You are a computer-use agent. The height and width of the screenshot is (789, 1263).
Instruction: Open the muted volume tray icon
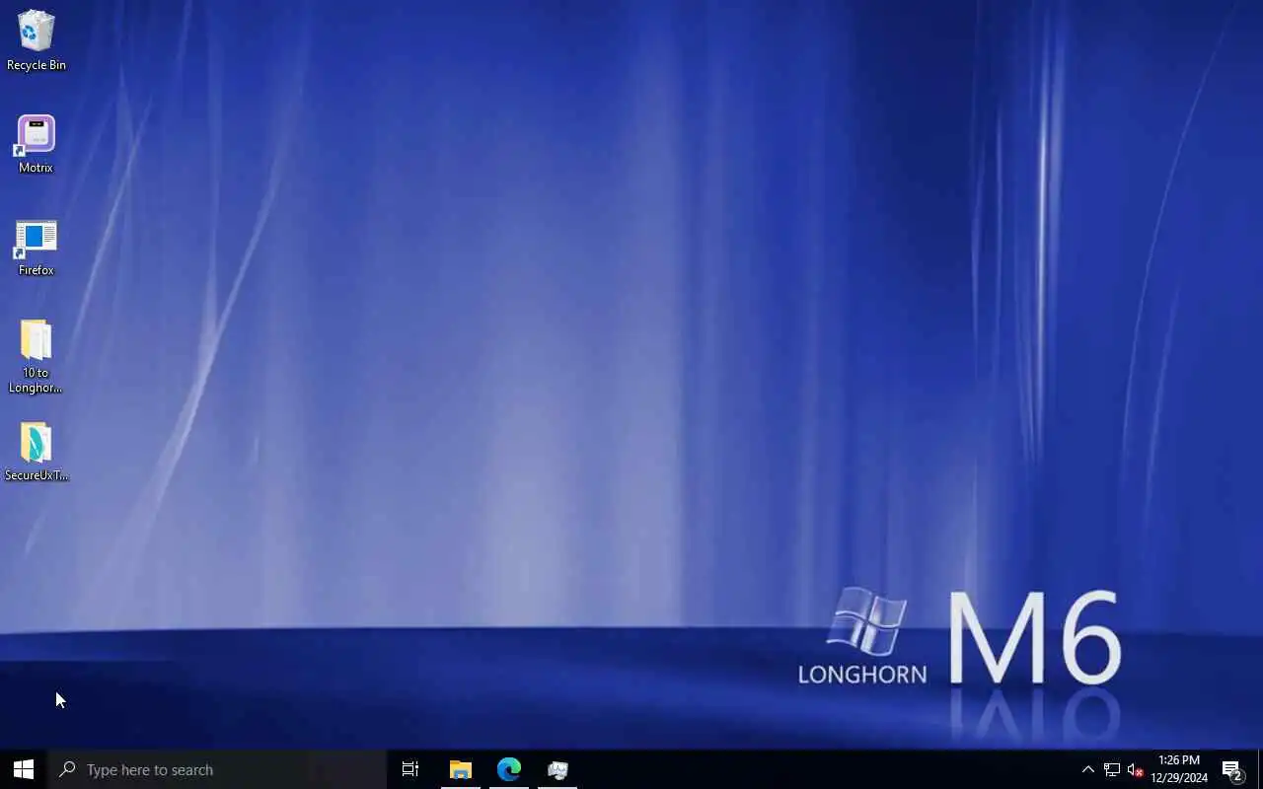(x=1135, y=769)
